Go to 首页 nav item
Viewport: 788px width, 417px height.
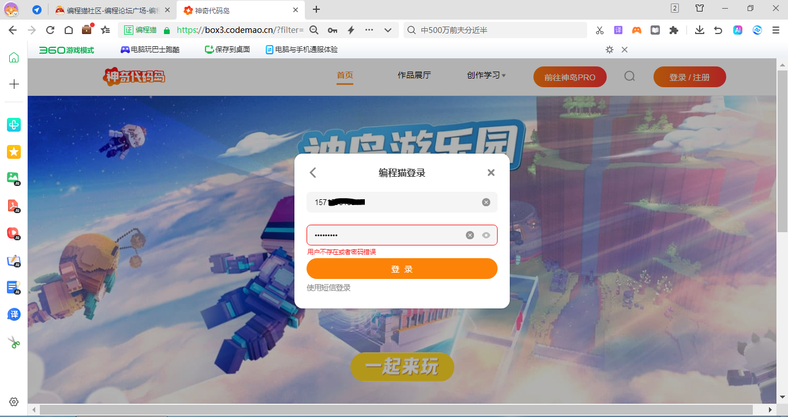coord(345,75)
